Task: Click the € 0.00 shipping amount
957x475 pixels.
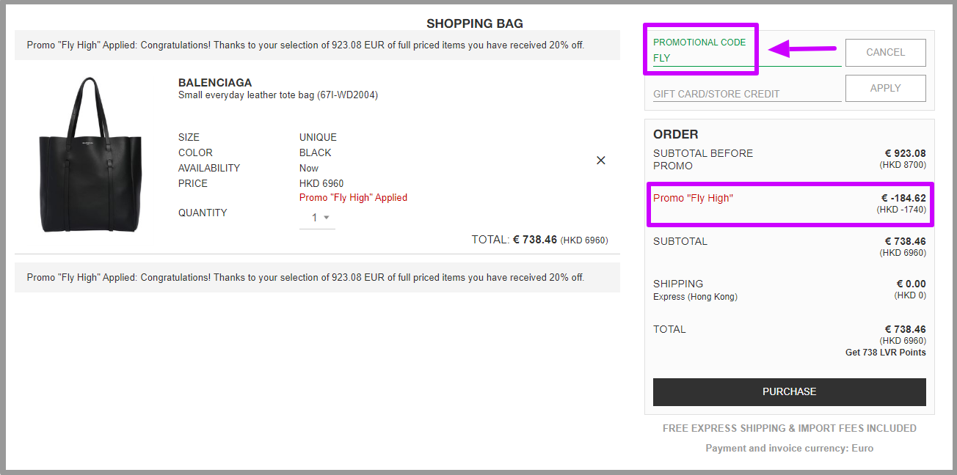Action: click(x=911, y=284)
